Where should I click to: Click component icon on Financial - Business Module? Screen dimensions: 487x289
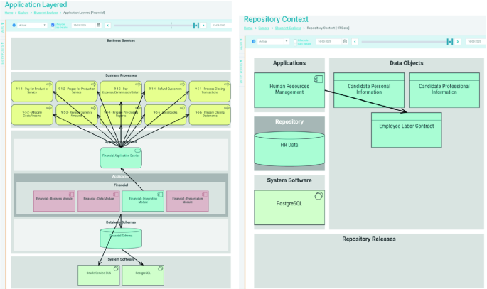pos(71,195)
